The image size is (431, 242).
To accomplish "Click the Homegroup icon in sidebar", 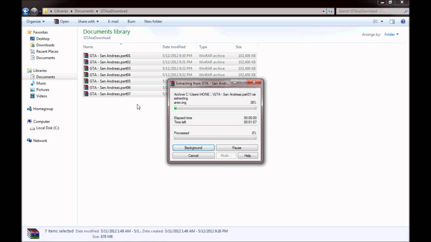I will click(29, 109).
